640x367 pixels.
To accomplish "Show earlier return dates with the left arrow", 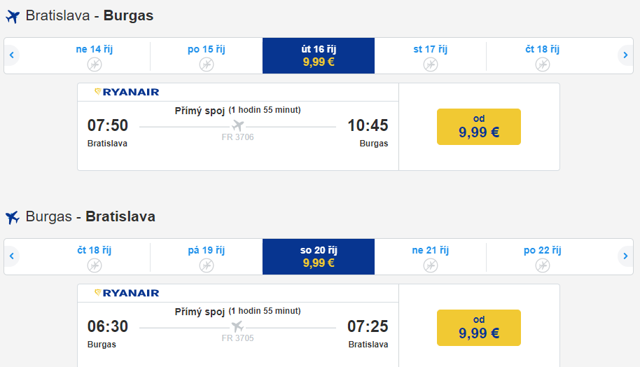I will 12,256.
